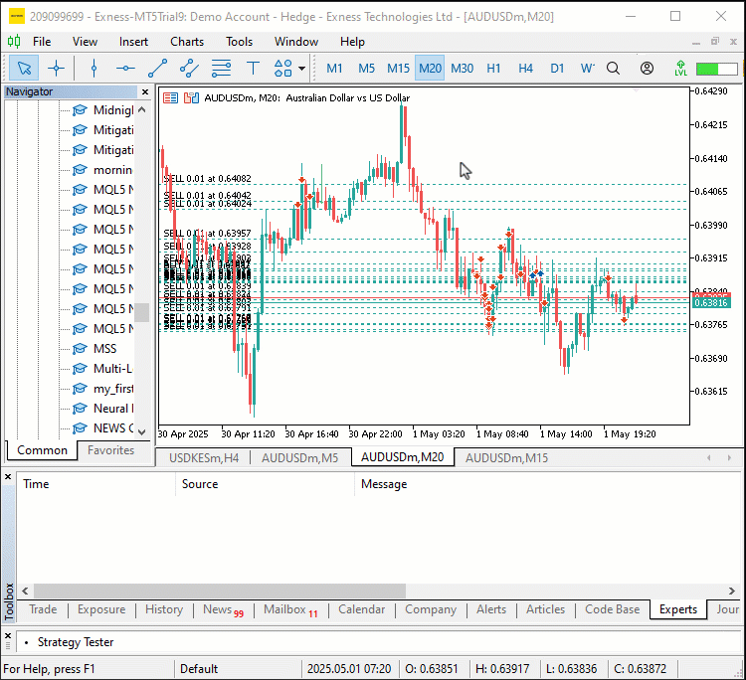
Task: Switch chart to M5 timeframe
Action: (366, 69)
